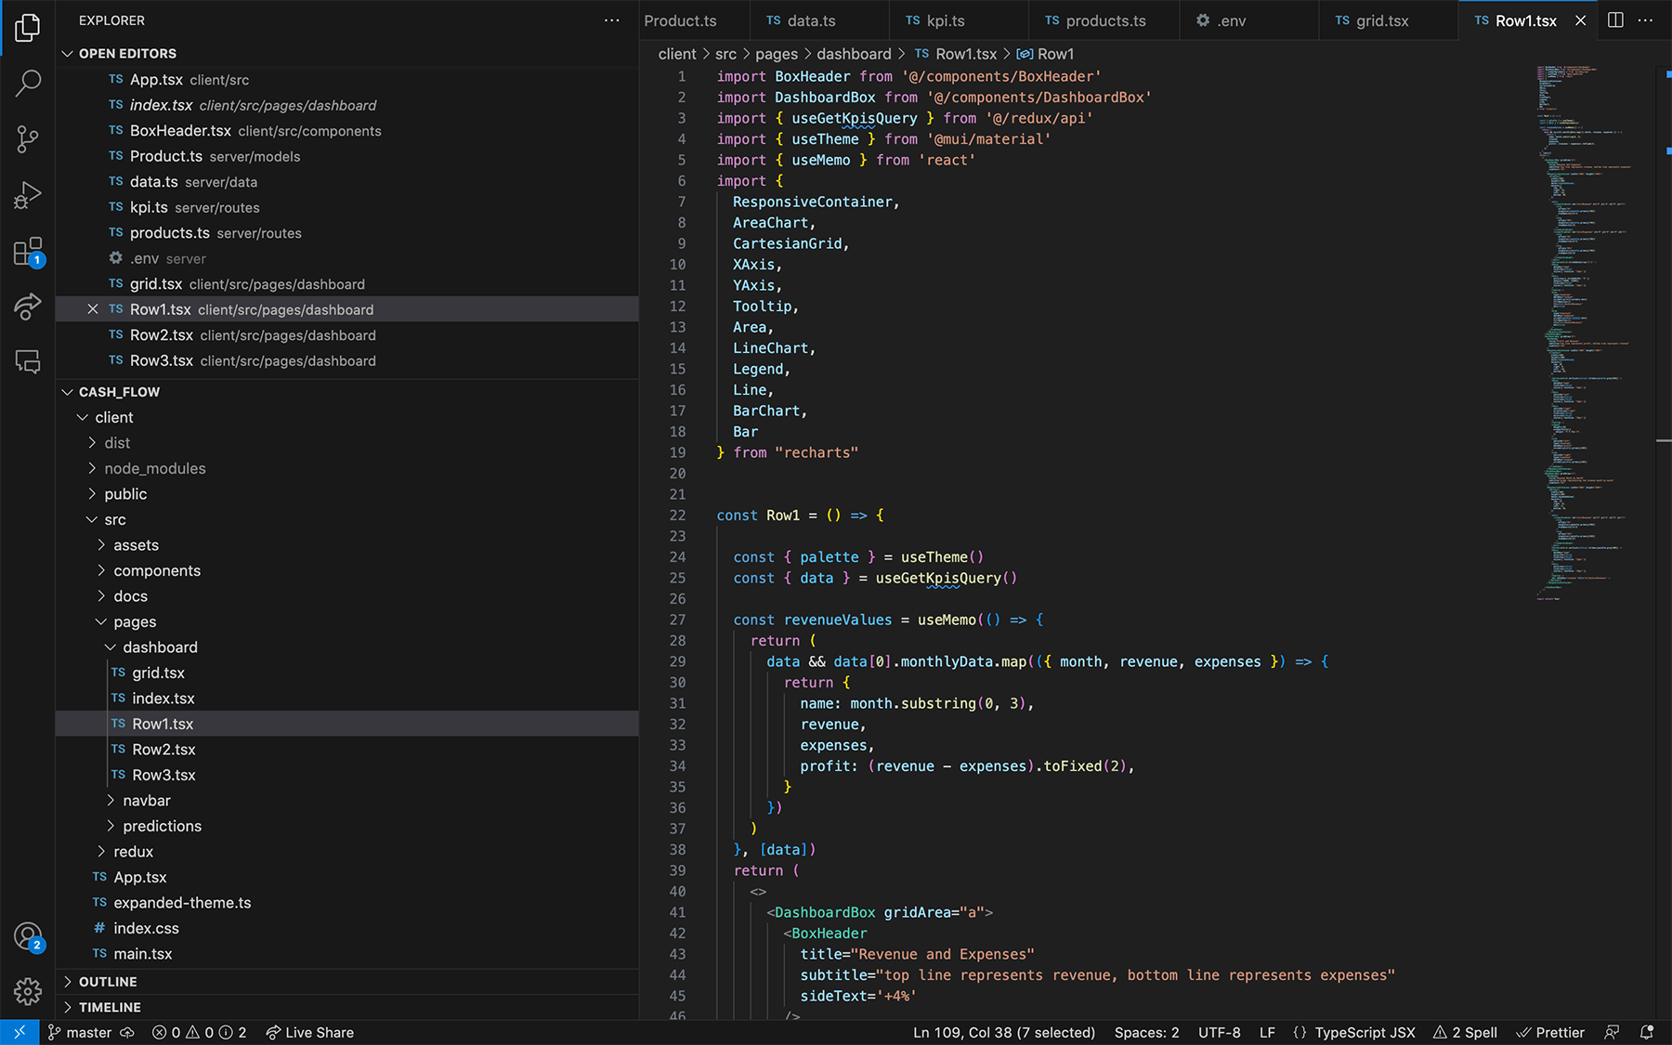Switch to the products.ts tab
The width and height of the screenshot is (1672, 1045).
1105,20
